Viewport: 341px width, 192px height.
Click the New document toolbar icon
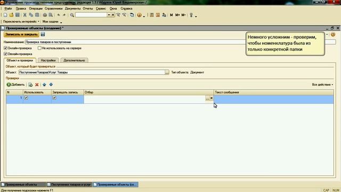5,15
